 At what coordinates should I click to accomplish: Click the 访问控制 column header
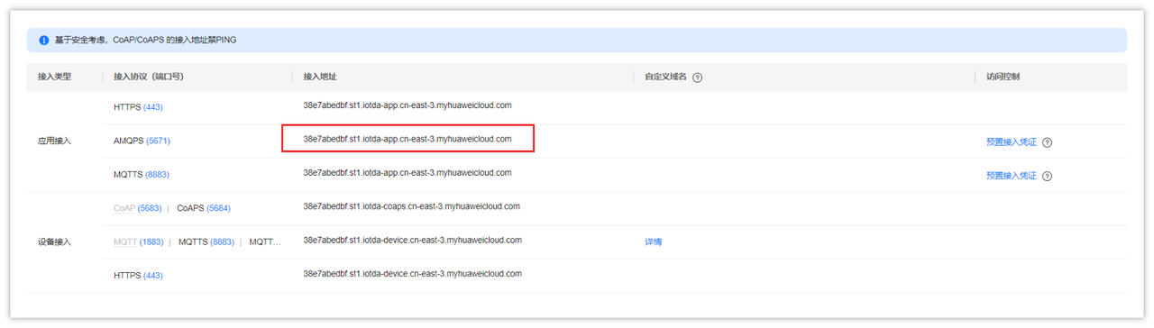click(1003, 77)
